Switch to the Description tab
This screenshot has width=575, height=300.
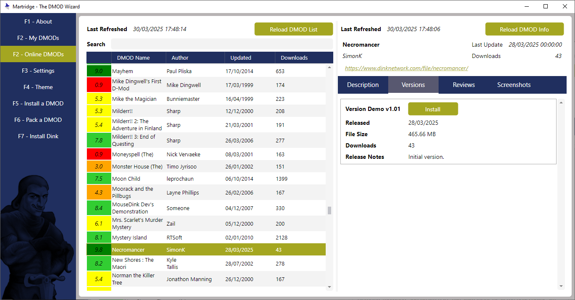click(x=363, y=85)
